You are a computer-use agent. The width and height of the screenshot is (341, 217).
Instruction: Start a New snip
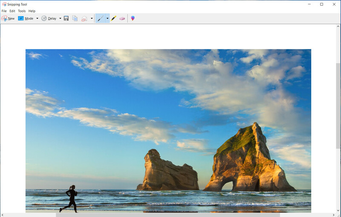click(x=8, y=18)
